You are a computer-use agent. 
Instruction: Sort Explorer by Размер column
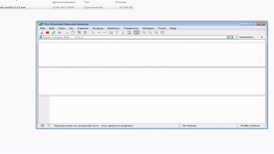coord(121,2)
